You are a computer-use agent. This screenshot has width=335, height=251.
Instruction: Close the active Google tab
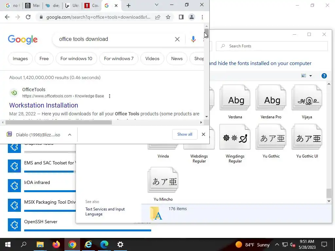(x=116, y=6)
